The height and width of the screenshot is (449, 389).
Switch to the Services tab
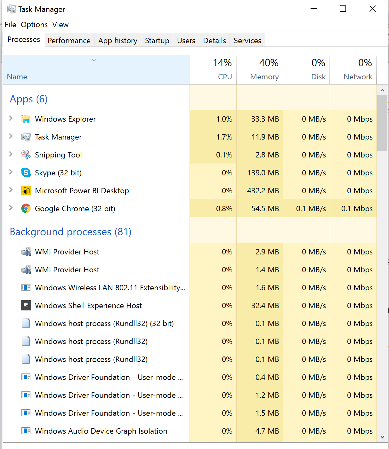247,41
